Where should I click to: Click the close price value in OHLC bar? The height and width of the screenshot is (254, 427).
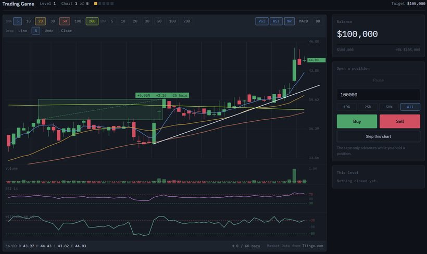pos(81,246)
